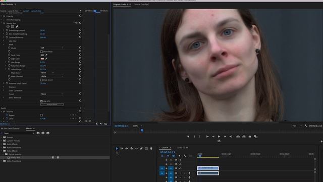Viewport: 323px width, 182px height.
Task: Click the Beauty Box rectangle mask icon
Action: [13, 27]
